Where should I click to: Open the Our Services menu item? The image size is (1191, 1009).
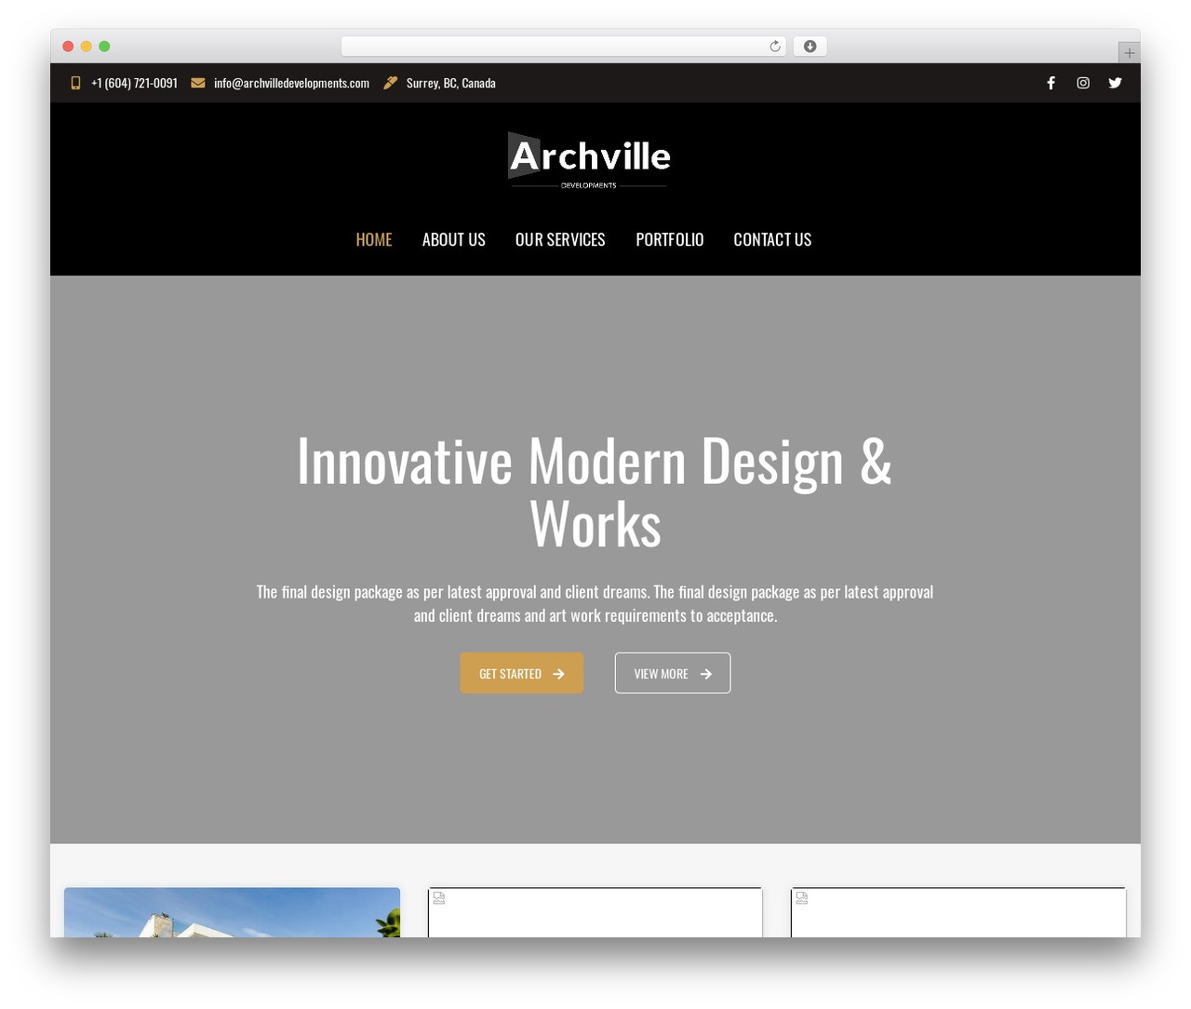(560, 239)
